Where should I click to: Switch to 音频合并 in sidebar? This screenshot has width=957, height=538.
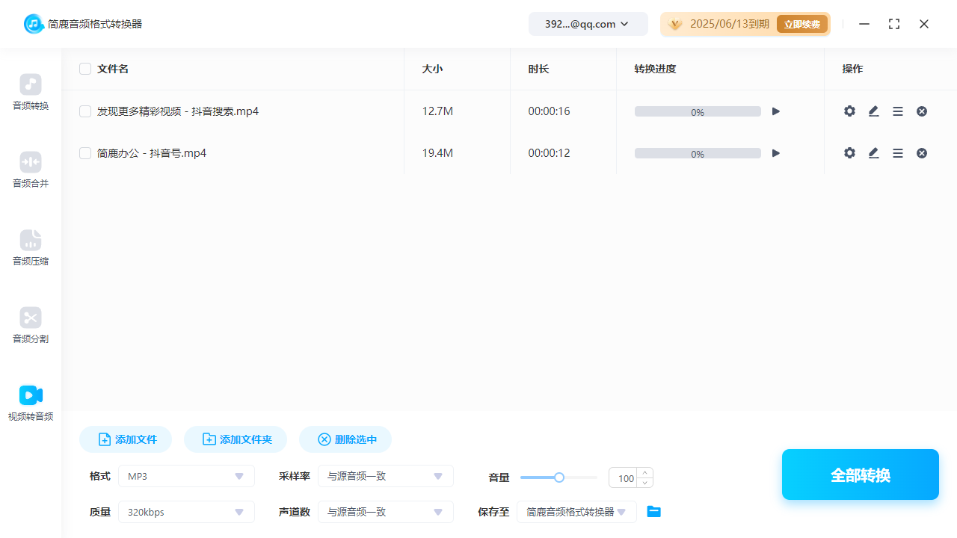(x=31, y=170)
